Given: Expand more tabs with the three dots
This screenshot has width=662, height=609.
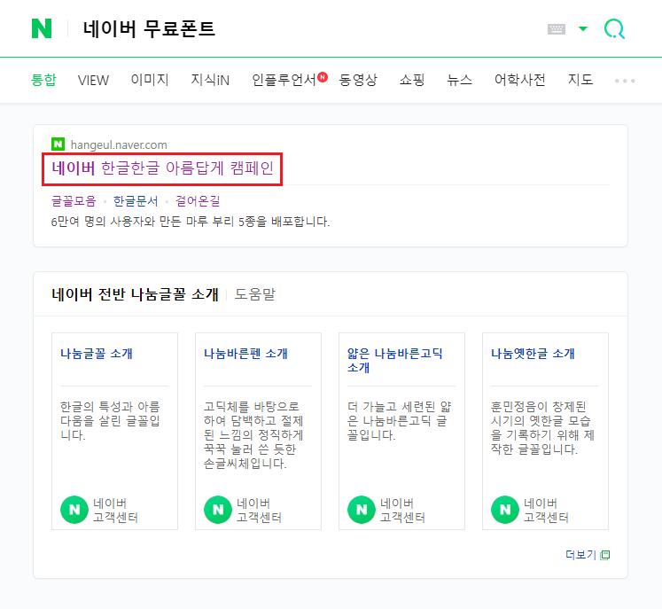Looking at the screenshot, I should point(625,81).
